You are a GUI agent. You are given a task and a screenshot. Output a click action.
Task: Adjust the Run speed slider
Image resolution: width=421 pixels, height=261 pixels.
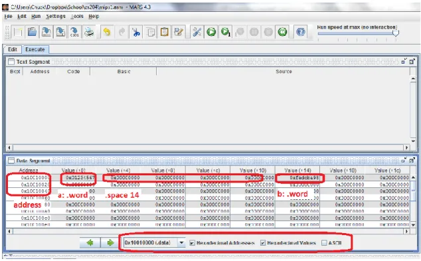tap(396, 33)
